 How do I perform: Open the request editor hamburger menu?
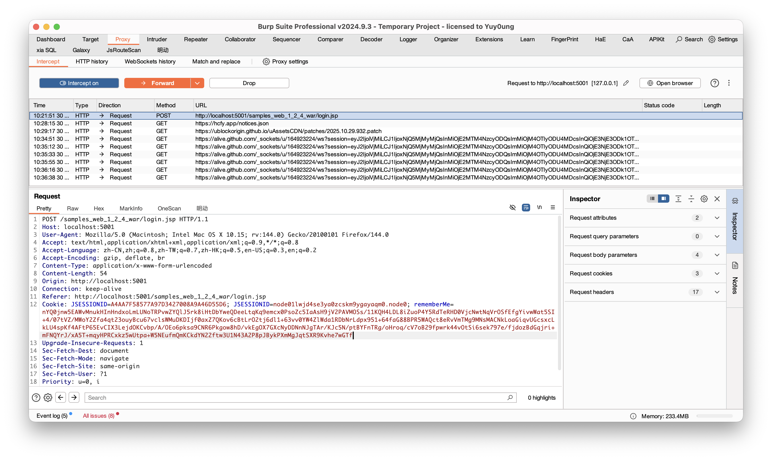(x=553, y=207)
